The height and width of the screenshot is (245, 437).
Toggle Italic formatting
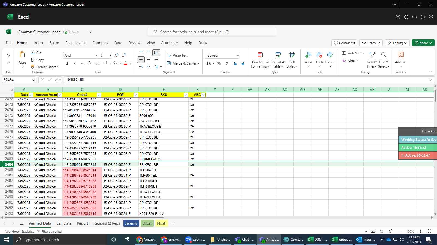pos(75,63)
